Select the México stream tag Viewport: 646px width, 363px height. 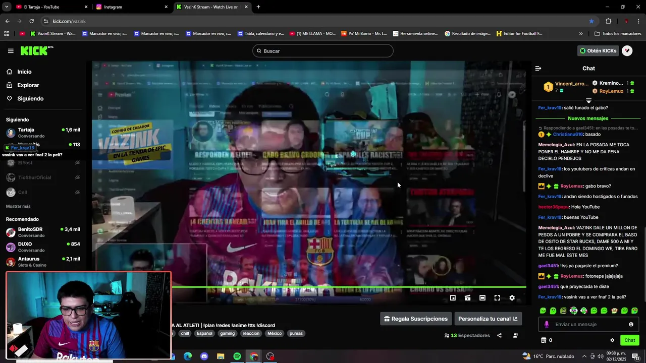275,333
